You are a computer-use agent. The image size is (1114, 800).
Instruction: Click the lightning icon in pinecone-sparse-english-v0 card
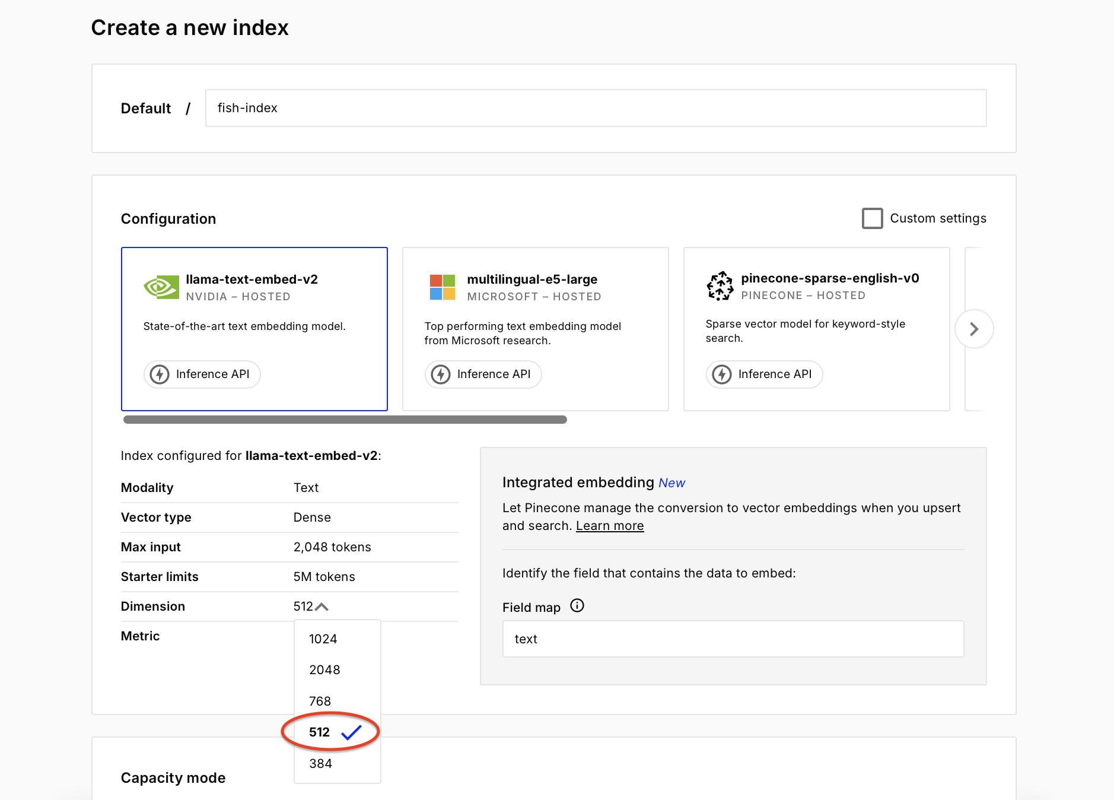coord(722,374)
